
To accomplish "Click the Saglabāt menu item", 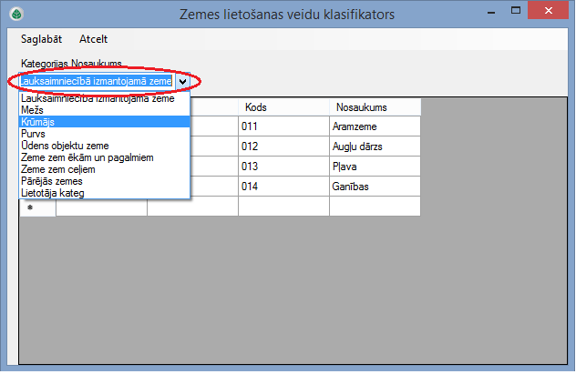I will (41, 39).
